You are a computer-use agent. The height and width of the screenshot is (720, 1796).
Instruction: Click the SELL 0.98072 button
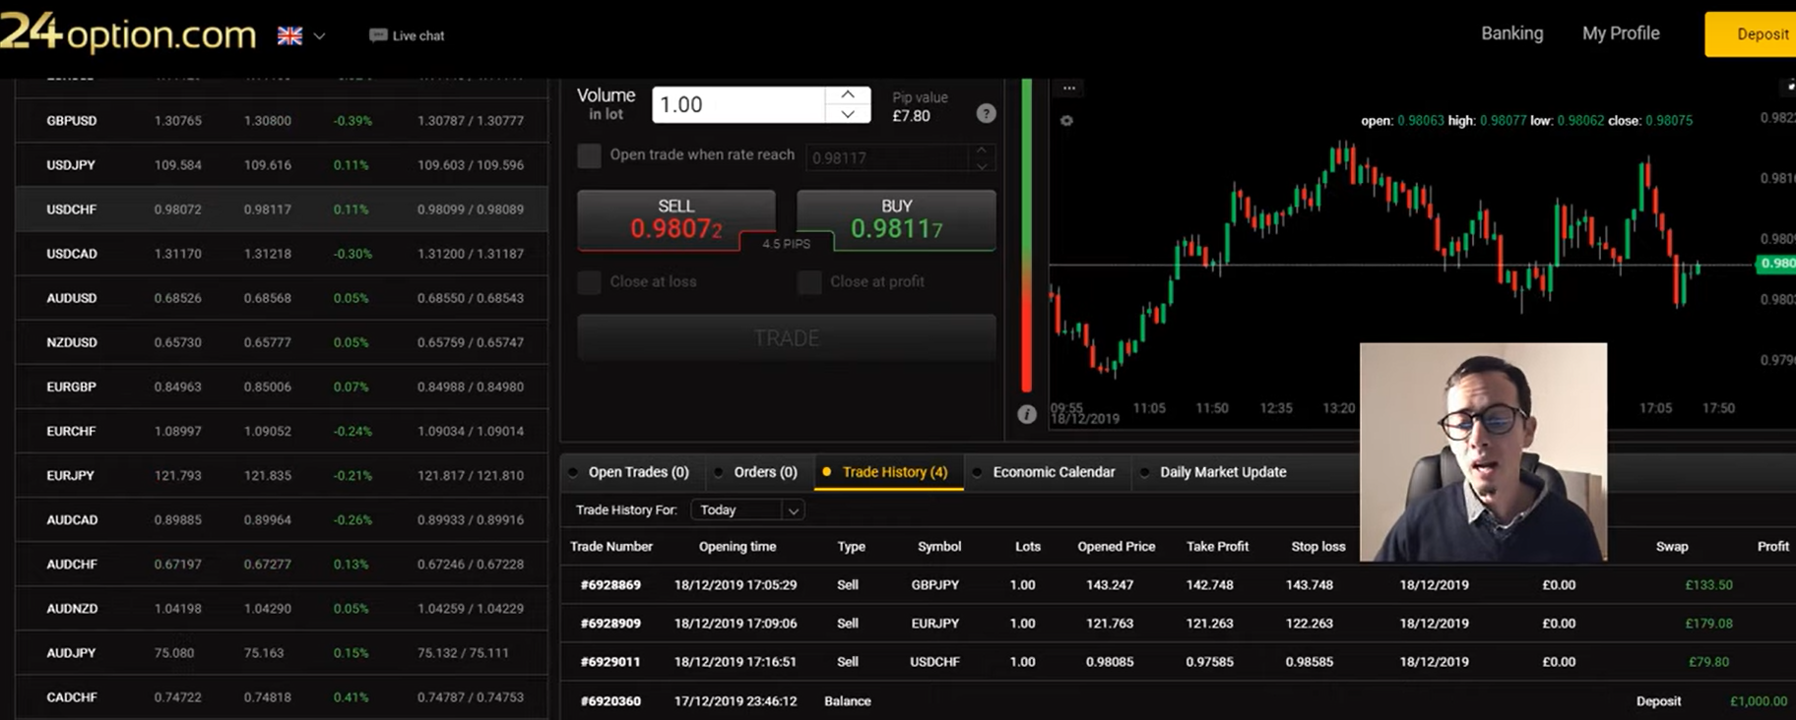click(676, 219)
